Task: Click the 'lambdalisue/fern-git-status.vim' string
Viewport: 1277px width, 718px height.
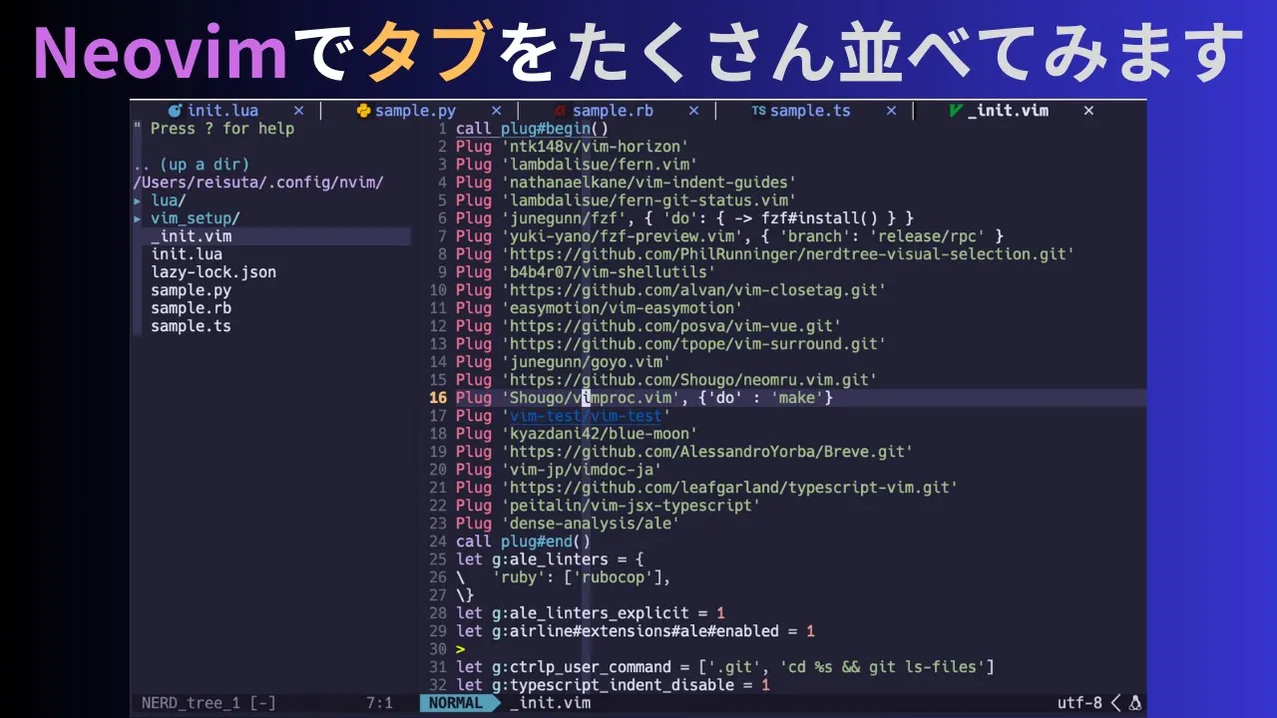Action: click(648, 200)
